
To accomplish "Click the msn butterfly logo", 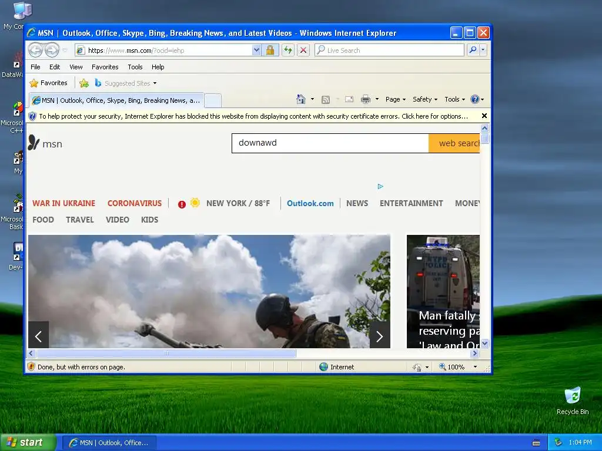I will click(x=45, y=143).
